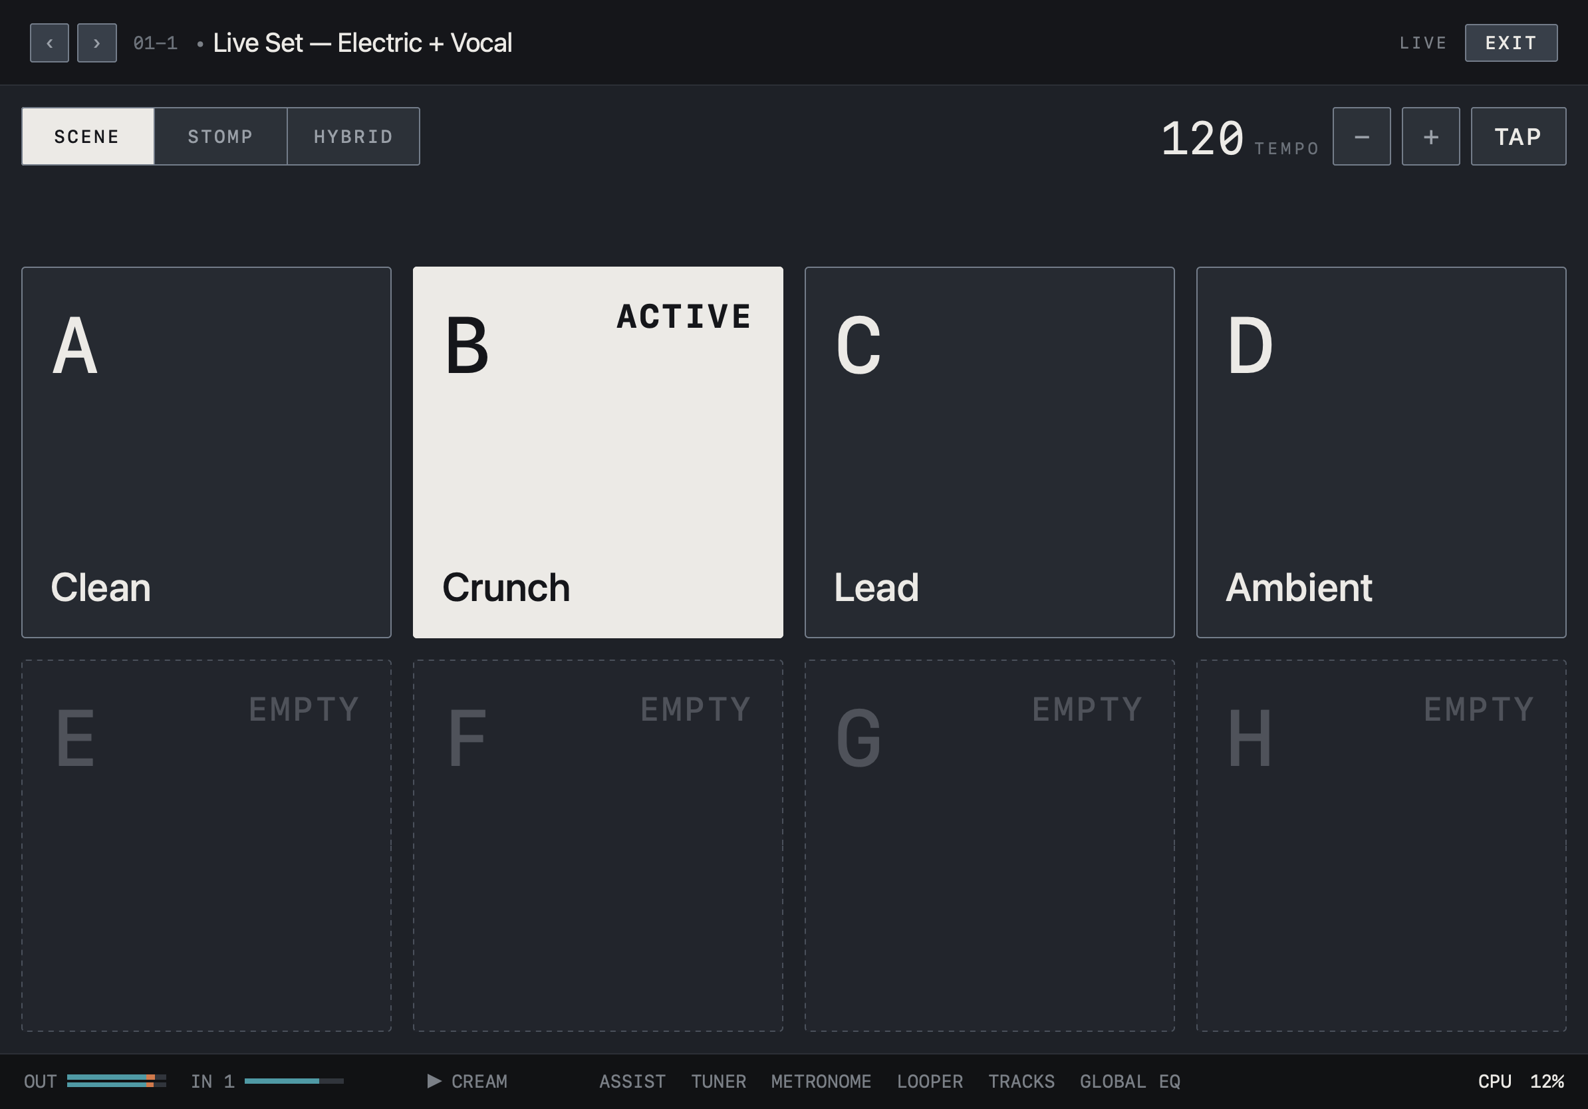Select scene C Lead

[x=989, y=452]
